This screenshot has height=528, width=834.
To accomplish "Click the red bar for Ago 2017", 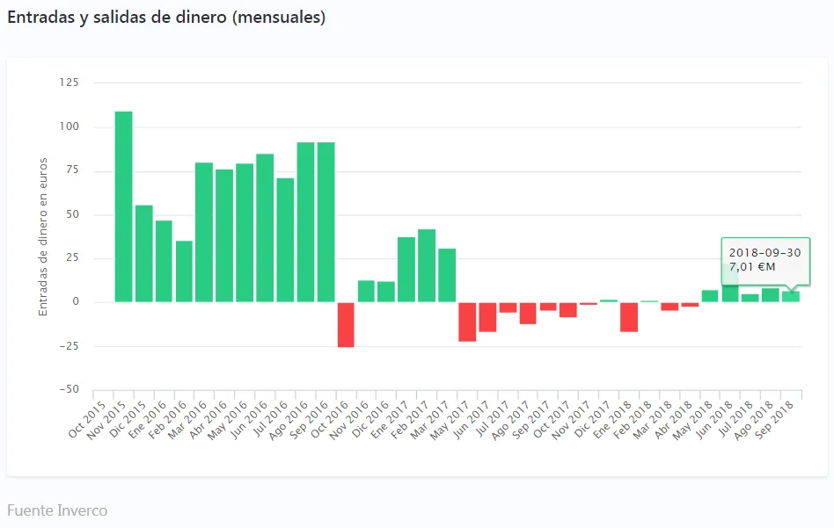I will point(528,313).
